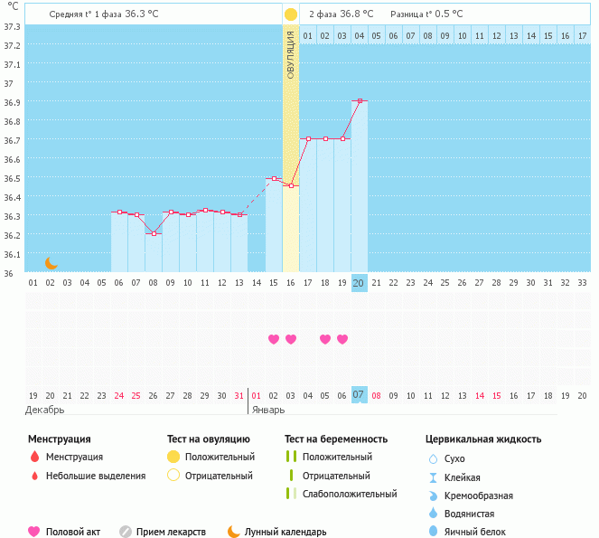Click the Положительный ovulation test yellow icon

(x=173, y=458)
